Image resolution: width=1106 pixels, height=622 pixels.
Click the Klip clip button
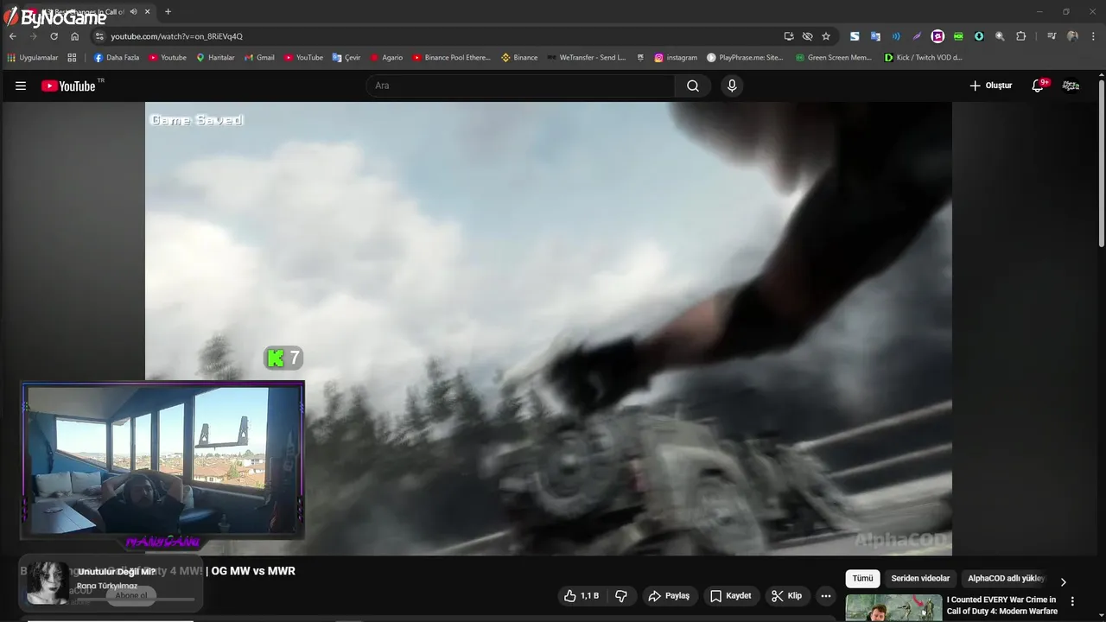[786, 596]
